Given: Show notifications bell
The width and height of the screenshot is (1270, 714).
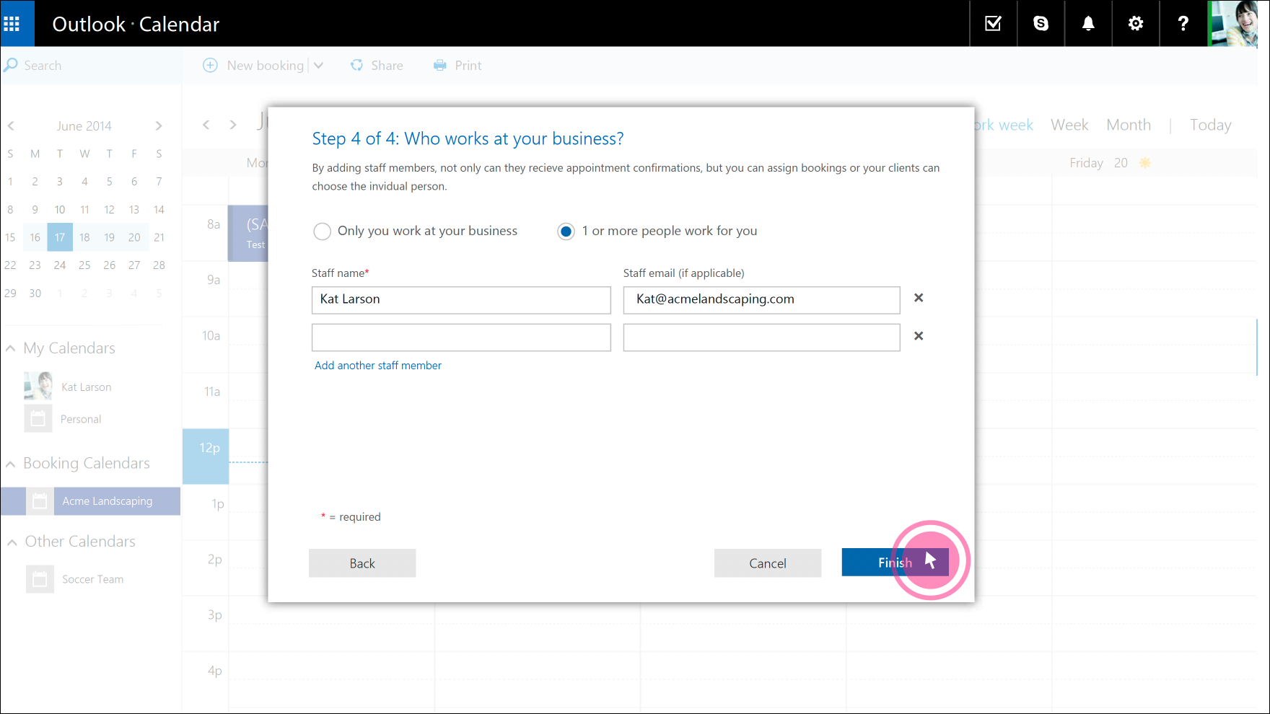Looking at the screenshot, I should click(x=1088, y=24).
